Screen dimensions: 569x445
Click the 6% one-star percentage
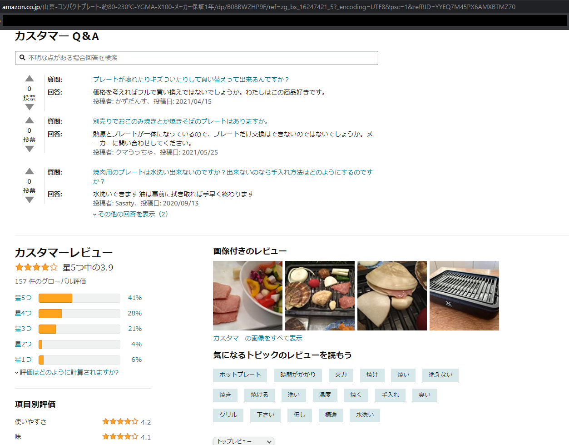(x=137, y=360)
